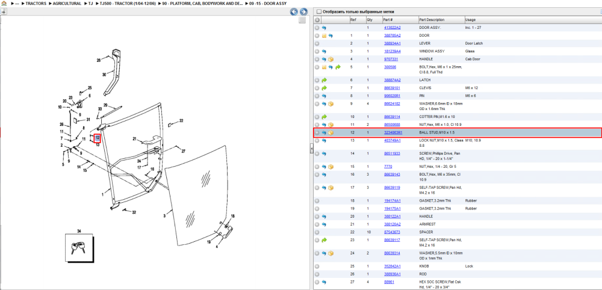
Task: Click package box icon in HANDLE 9707331 row
Action: (331, 60)
